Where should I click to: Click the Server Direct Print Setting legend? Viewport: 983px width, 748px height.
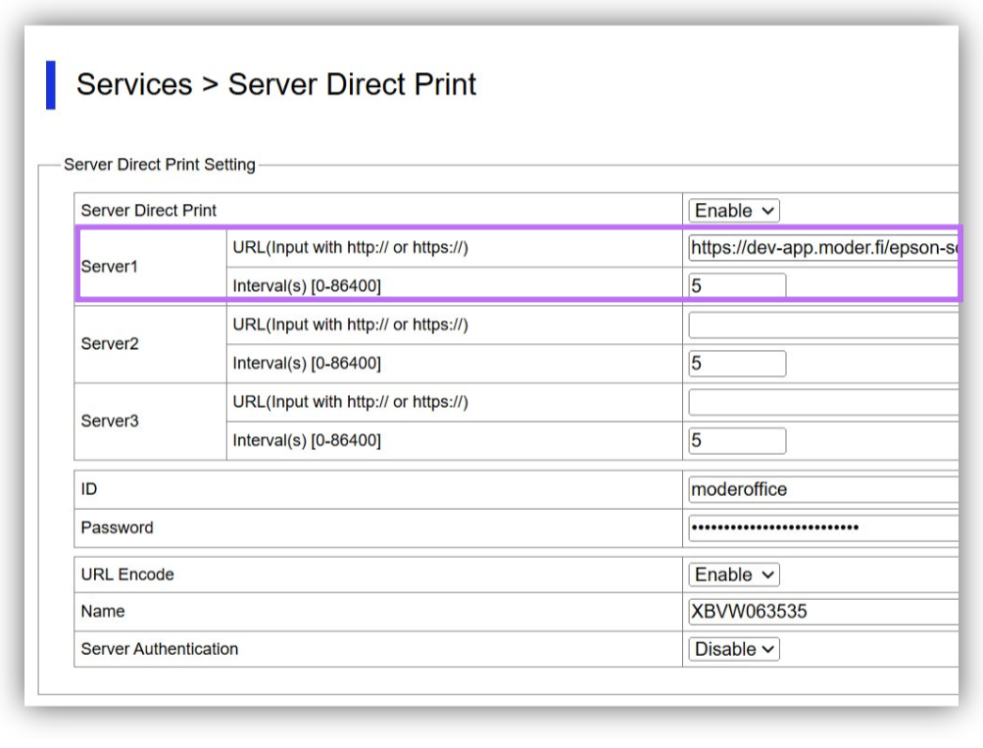point(160,165)
